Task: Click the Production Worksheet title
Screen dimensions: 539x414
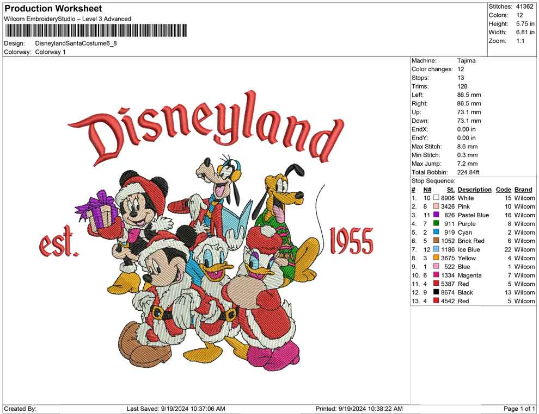Action: [53, 8]
